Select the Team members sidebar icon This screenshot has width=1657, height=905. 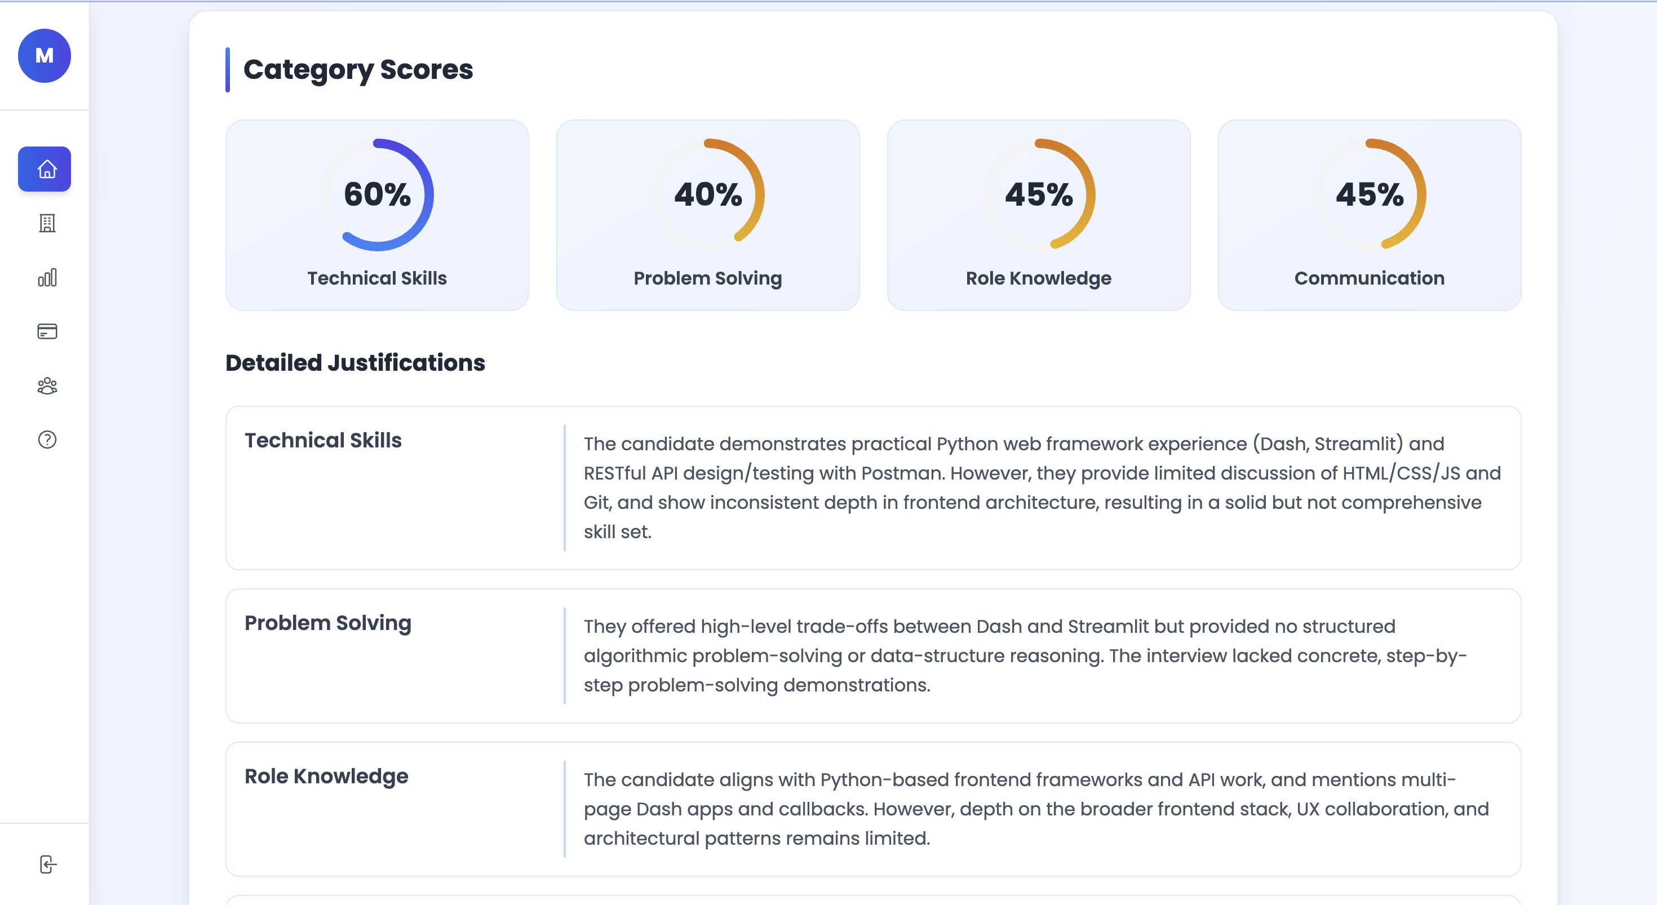click(x=46, y=386)
